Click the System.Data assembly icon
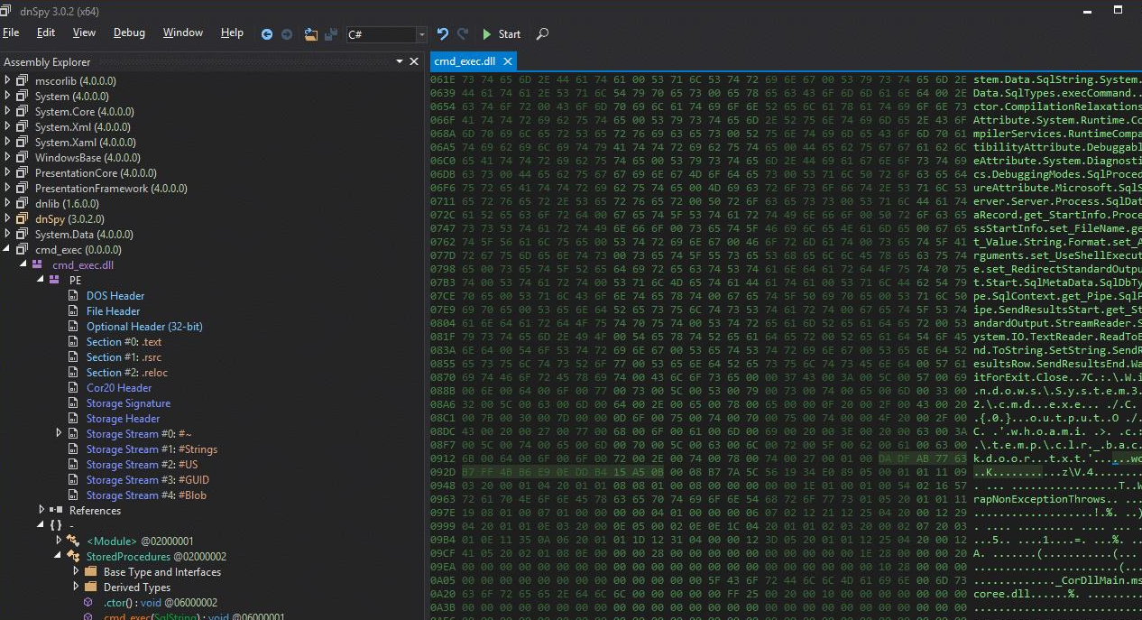 [23, 235]
